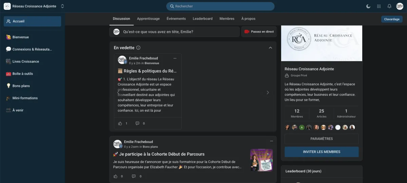The image size is (407, 183).
Task: Open post 'Je participe à la Cohorte Début de Parcours'
Action: pyautogui.click(x=159, y=154)
